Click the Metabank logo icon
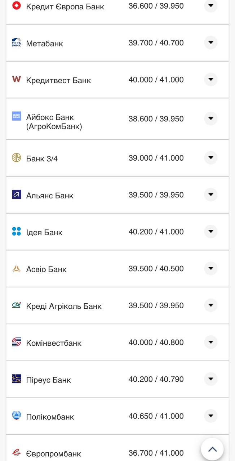The image size is (235, 461). click(16, 42)
